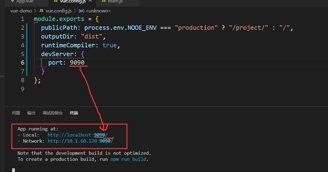Show the 调试控制台 debug console tab

(53, 113)
